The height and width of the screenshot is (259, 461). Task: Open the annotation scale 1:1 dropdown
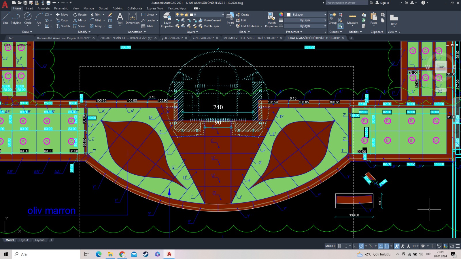(415, 246)
